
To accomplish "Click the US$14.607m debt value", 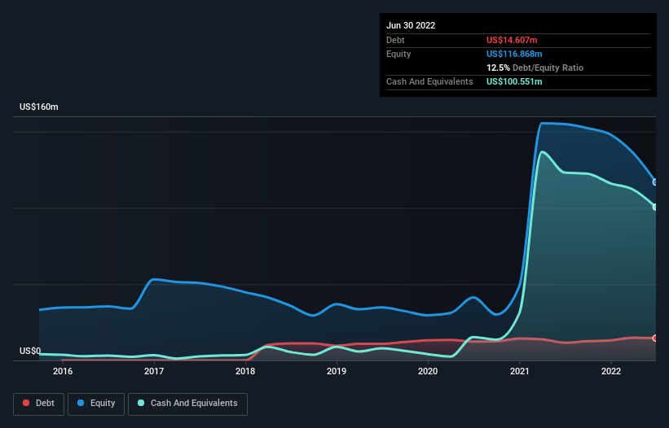I will pyautogui.click(x=512, y=40).
